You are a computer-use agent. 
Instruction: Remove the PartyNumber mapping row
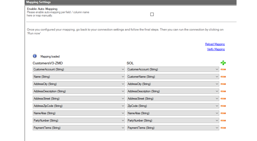tap(223, 120)
